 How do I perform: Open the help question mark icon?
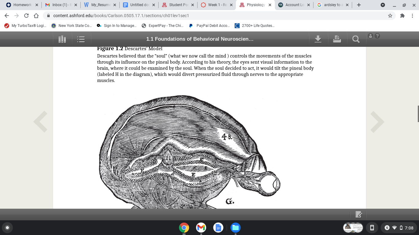[377, 36]
